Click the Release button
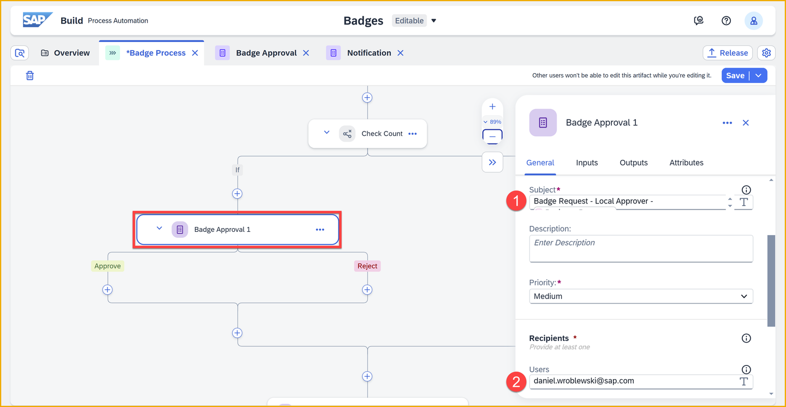 (x=728, y=53)
